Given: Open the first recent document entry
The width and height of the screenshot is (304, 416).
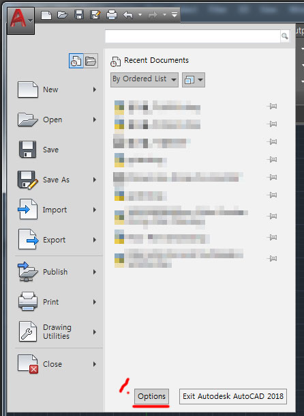Looking at the screenshot, I should click(157, 107).
